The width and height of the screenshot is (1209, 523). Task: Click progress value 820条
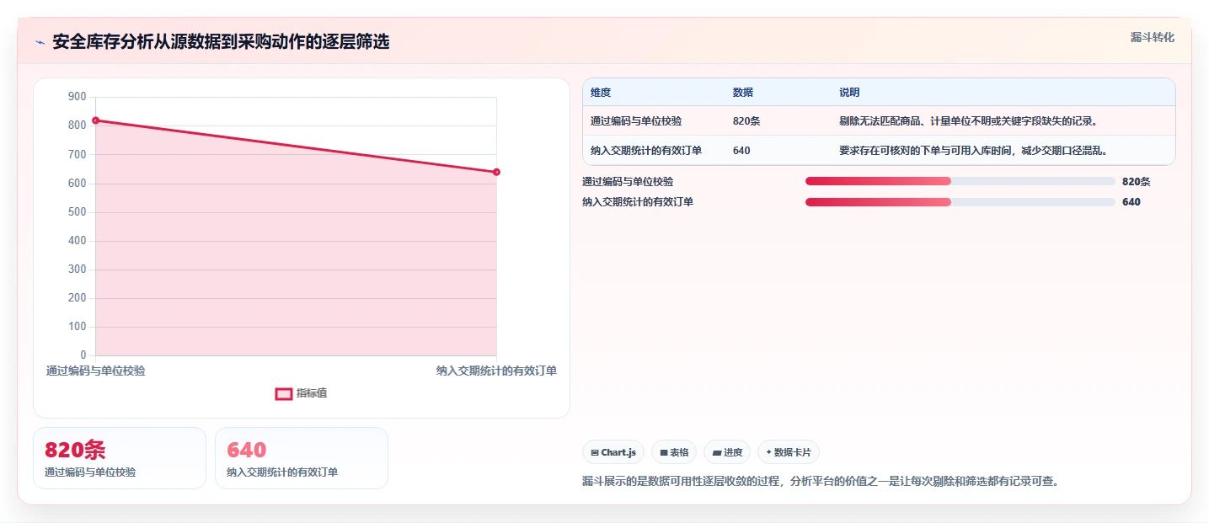[x=1136, y=181]
